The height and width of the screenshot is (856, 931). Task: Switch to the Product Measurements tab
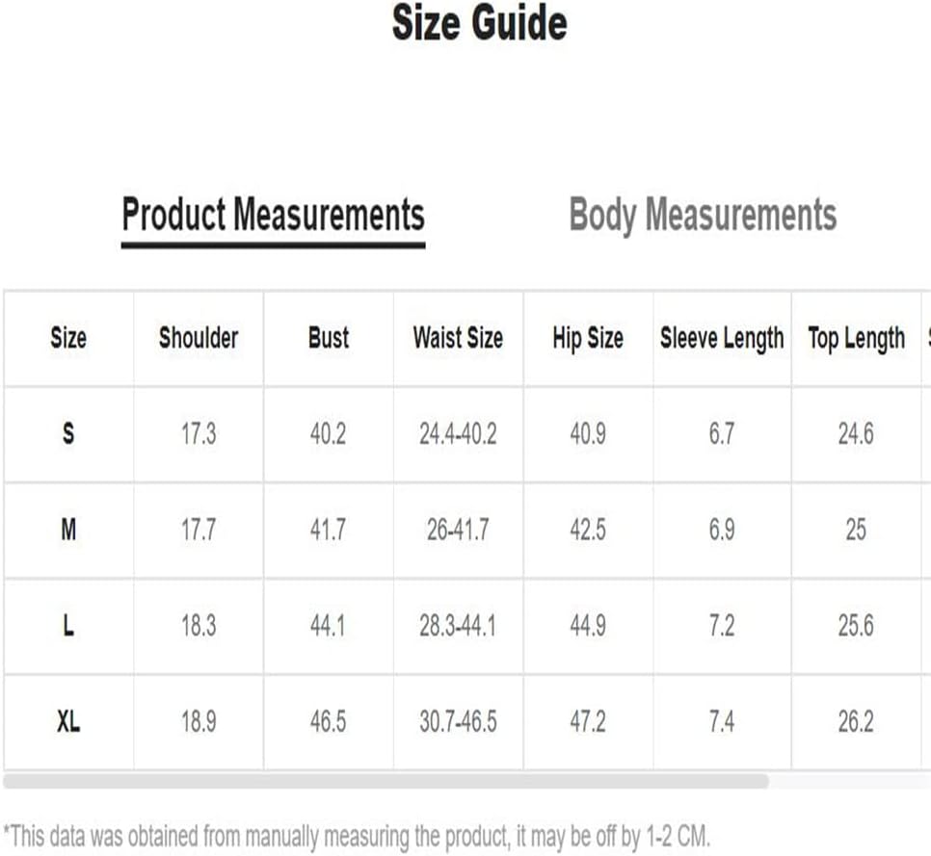[273, 215]
